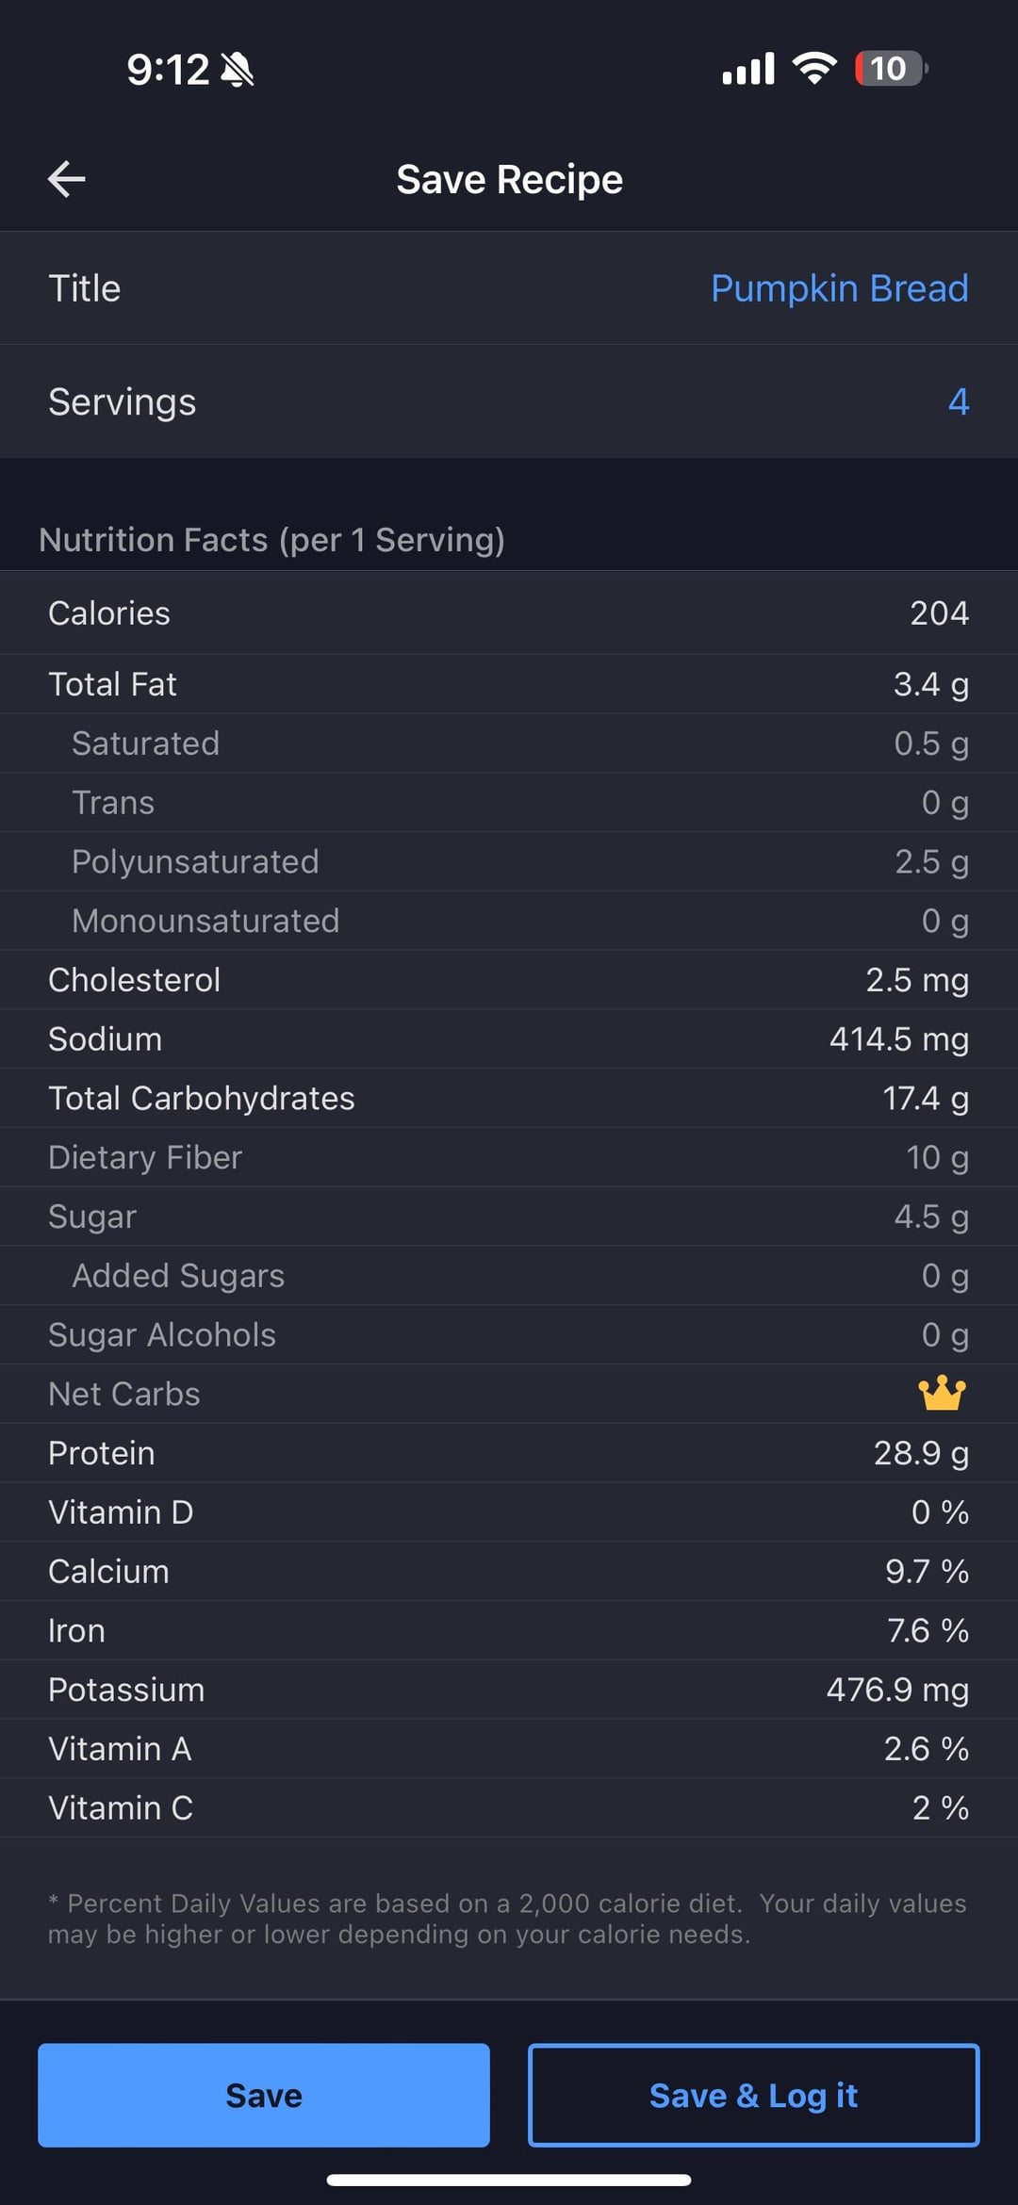
Task: Tap the premium crown icon for Net Carbs
Action: coord(942,1394)
